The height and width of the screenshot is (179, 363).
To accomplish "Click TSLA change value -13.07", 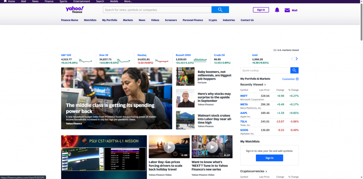I will point(280,121).
